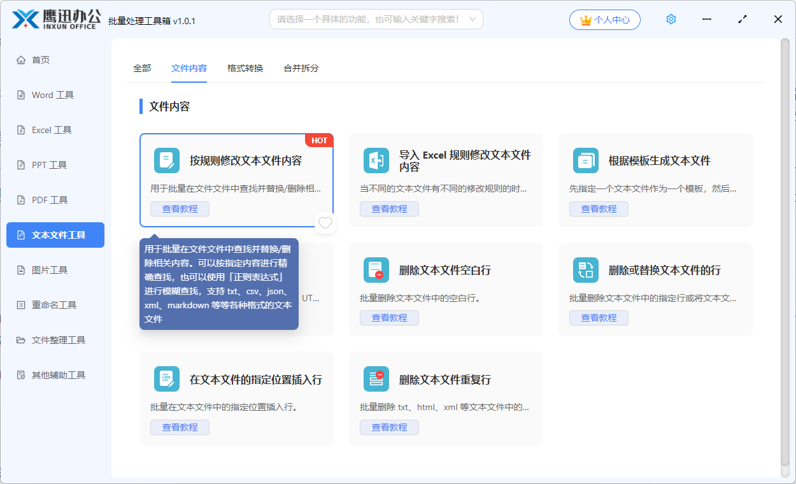Select the 删除或替换文本文件的行 icon
Screen dimensions: 796x484
pos(586,269)
